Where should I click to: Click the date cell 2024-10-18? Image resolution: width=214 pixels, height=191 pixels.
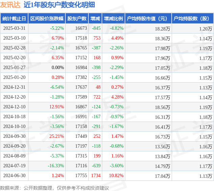pyautogui.click(x=14, y=117)
